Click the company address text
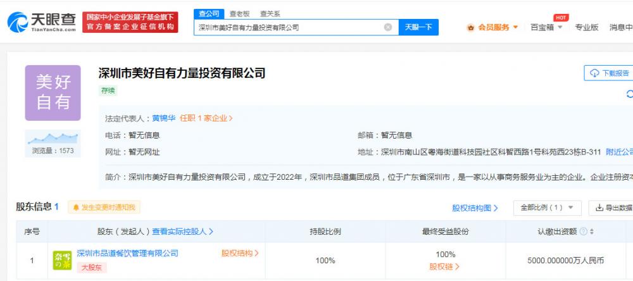The width and height of the screenshot is (633, 281). click(491, 152)
